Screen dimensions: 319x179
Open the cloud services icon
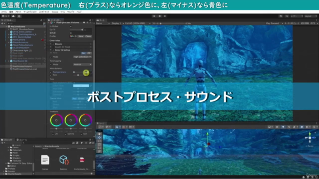pos(13,16)
